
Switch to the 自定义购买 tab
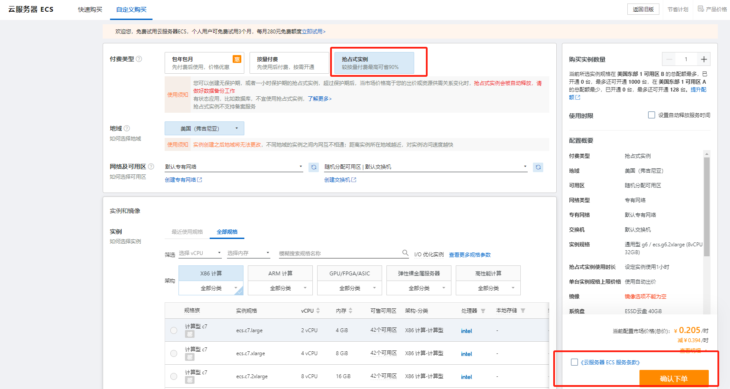point(131,10)
